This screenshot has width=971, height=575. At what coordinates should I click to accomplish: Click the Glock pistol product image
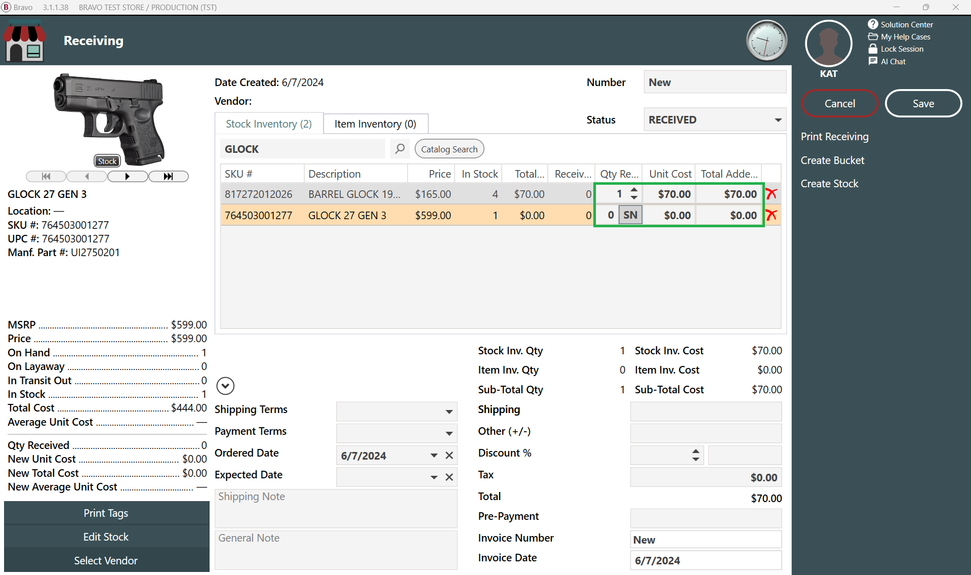click(x=108, y=120)
